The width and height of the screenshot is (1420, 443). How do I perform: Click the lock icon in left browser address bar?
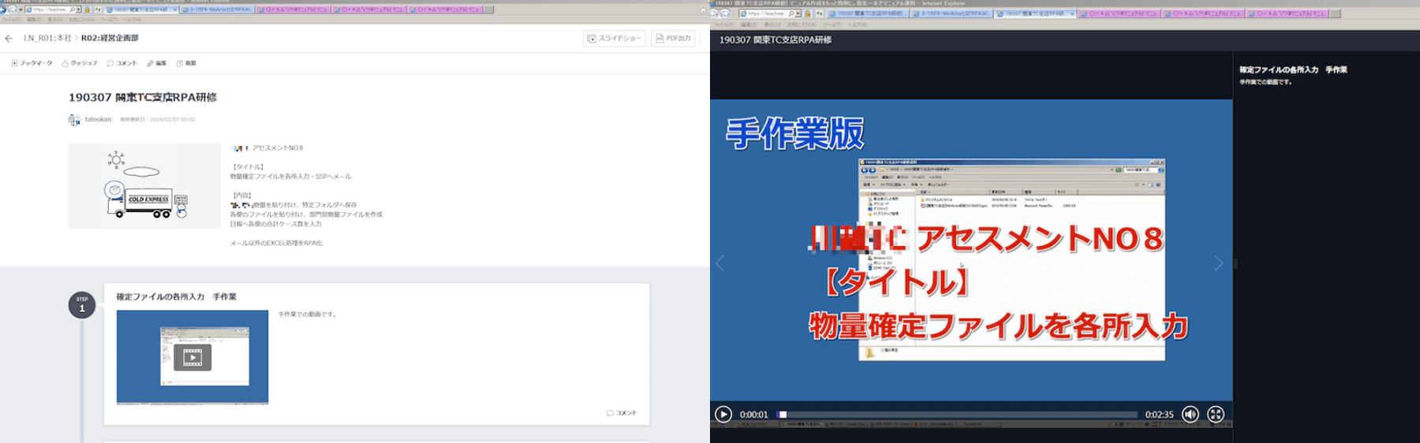coord(87,10)
